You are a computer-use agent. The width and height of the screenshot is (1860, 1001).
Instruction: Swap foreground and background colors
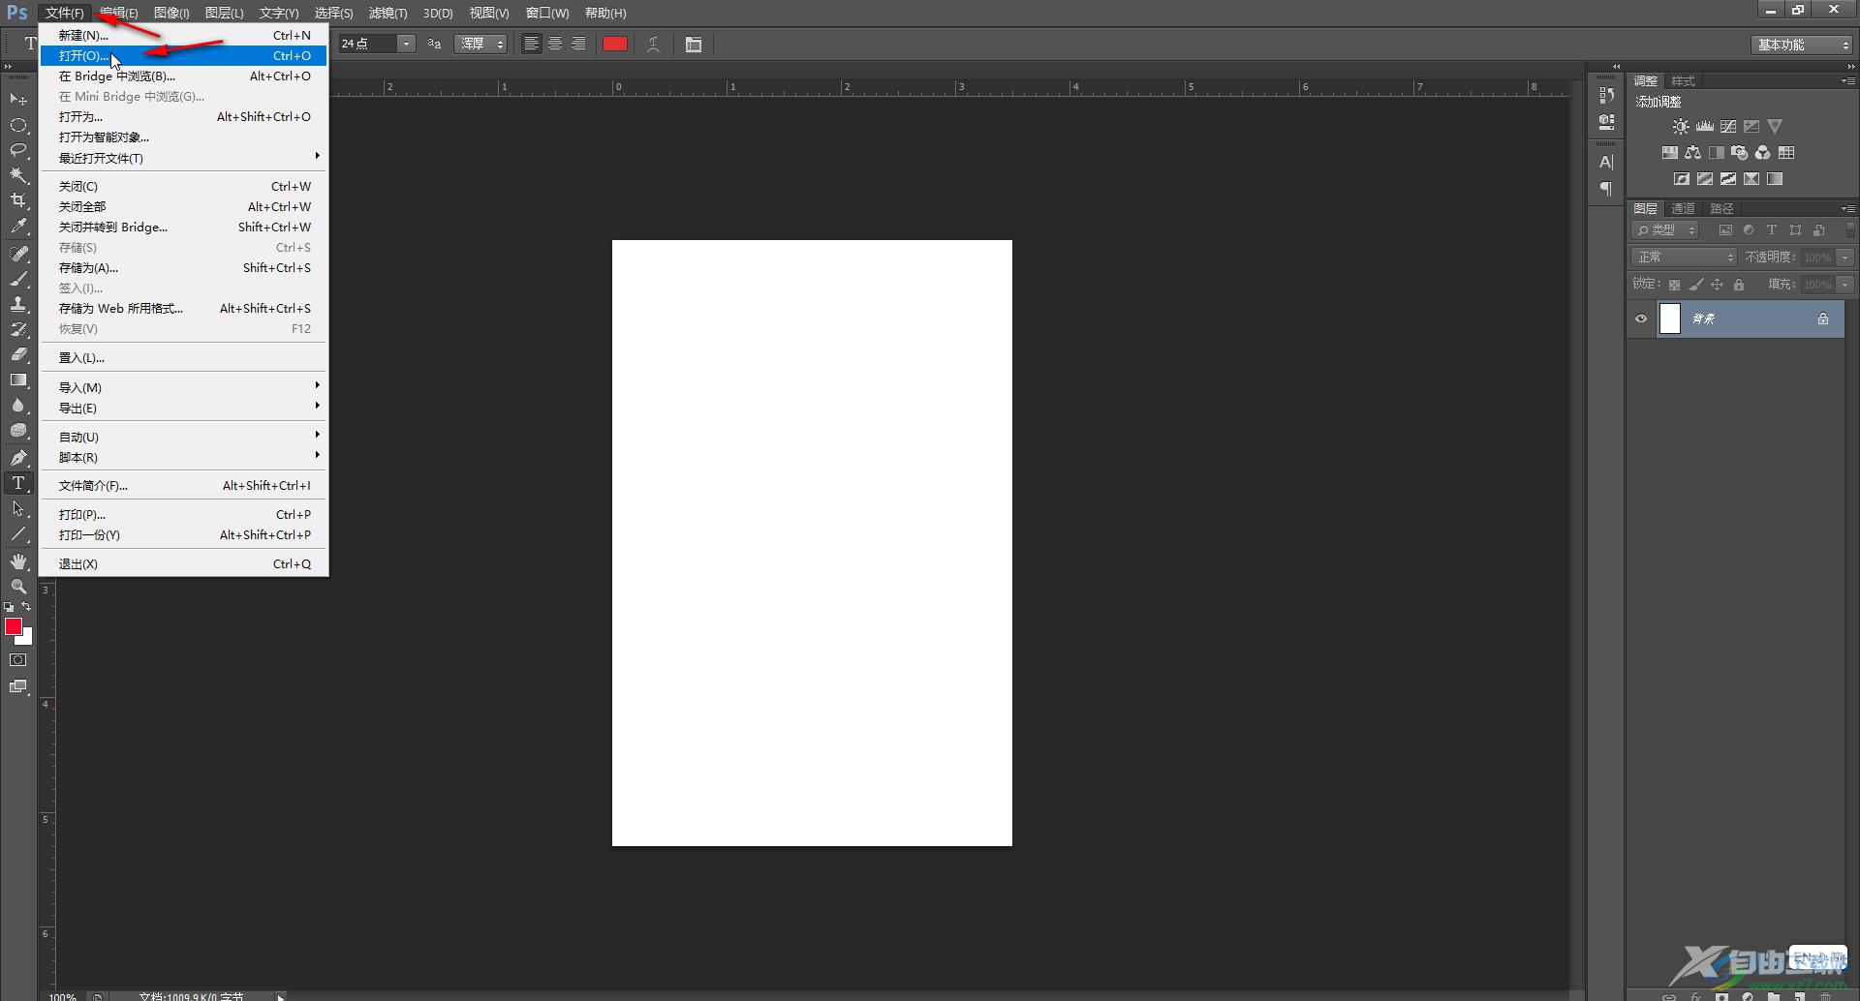pos(26,607)
